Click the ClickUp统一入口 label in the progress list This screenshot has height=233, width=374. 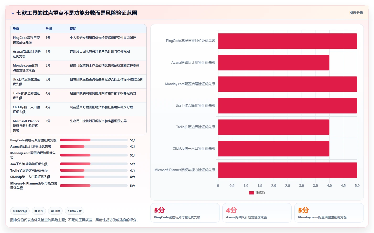[x=30, y=177]
